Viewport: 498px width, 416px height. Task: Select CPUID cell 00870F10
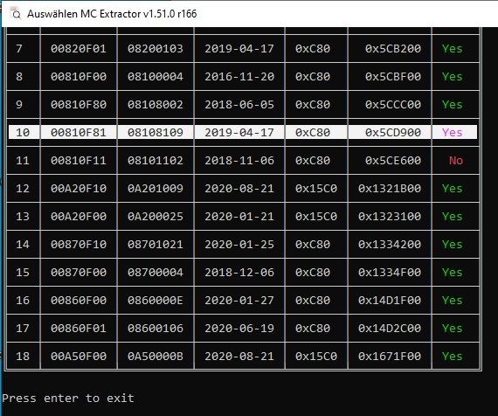pyautogui.click(x=78, y=245)
